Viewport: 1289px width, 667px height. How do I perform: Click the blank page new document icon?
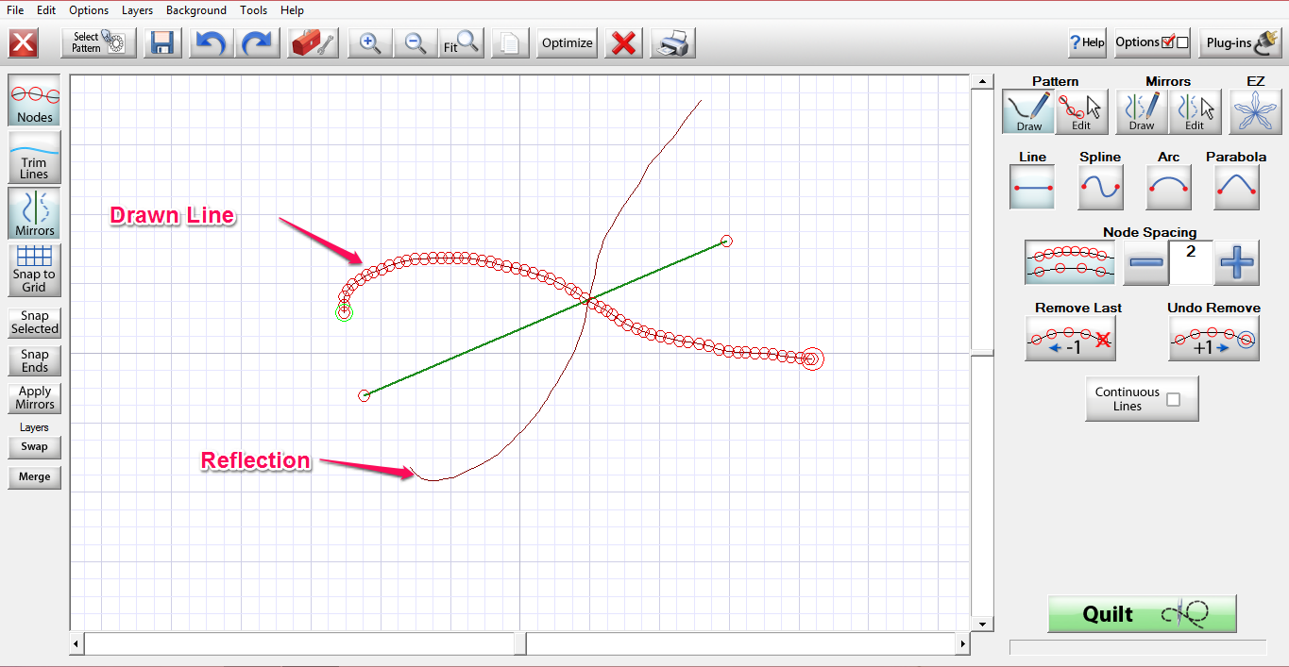pyautogui.click(x=511, y=43)
